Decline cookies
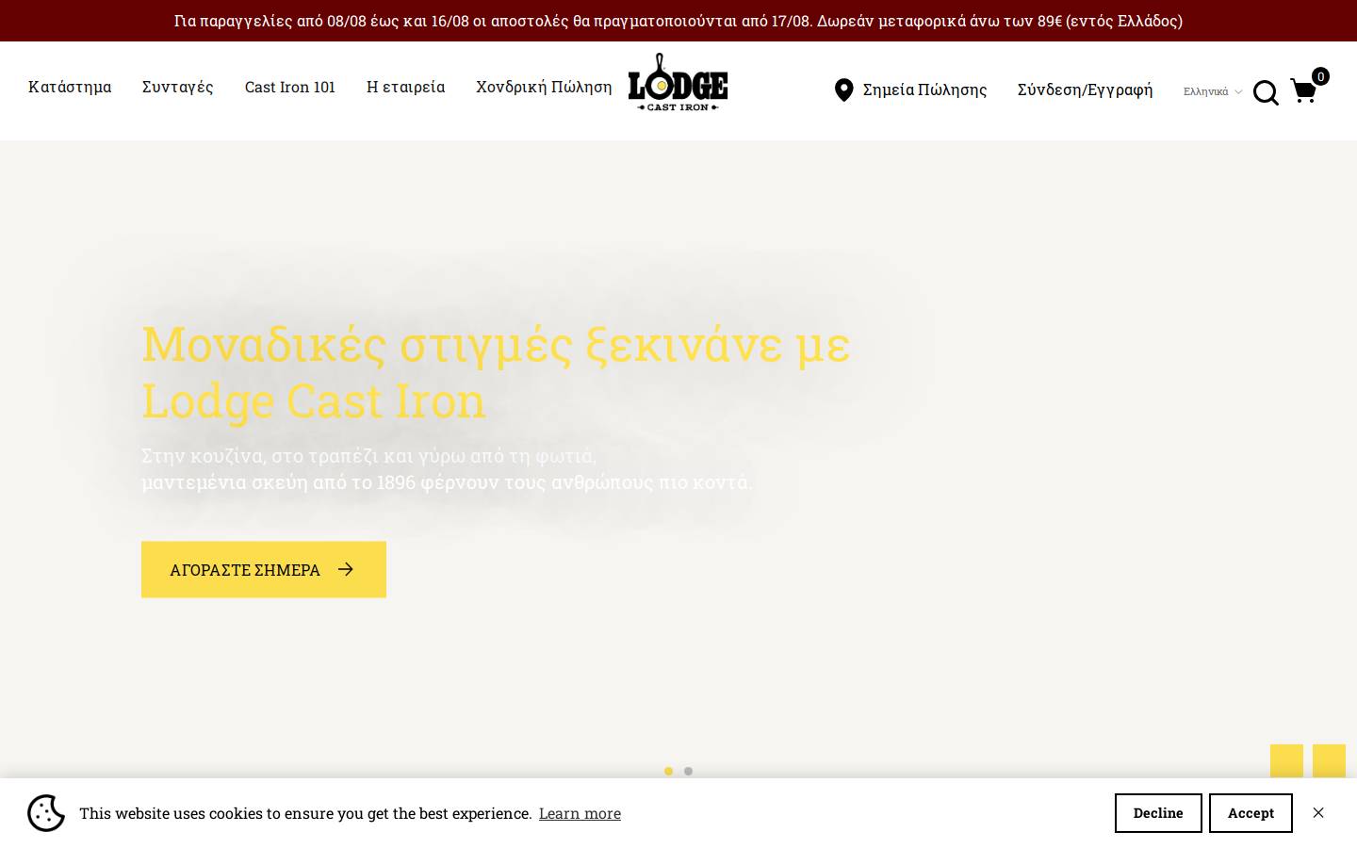Viewport: 1357px width, 848px height. coord(1158,813)
